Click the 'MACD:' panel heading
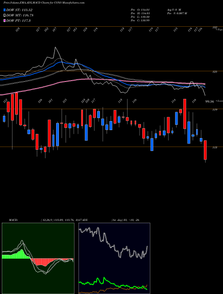The height and width of the screenshot is (294, 223). click(x=13, y=220)
